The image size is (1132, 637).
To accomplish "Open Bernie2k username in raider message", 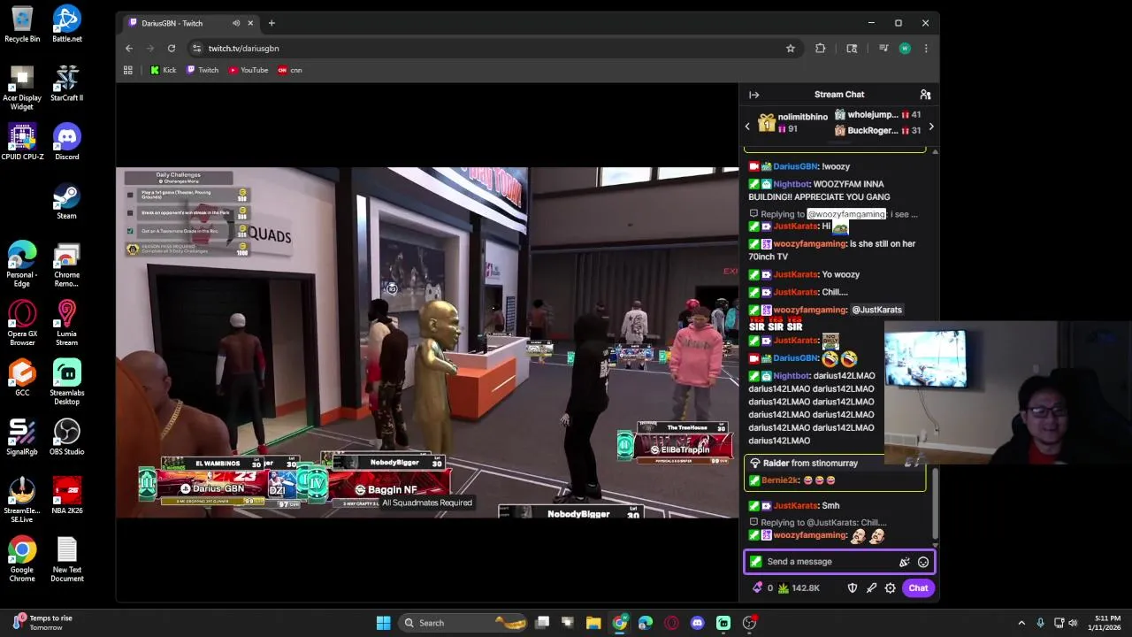I will [780, 480].
